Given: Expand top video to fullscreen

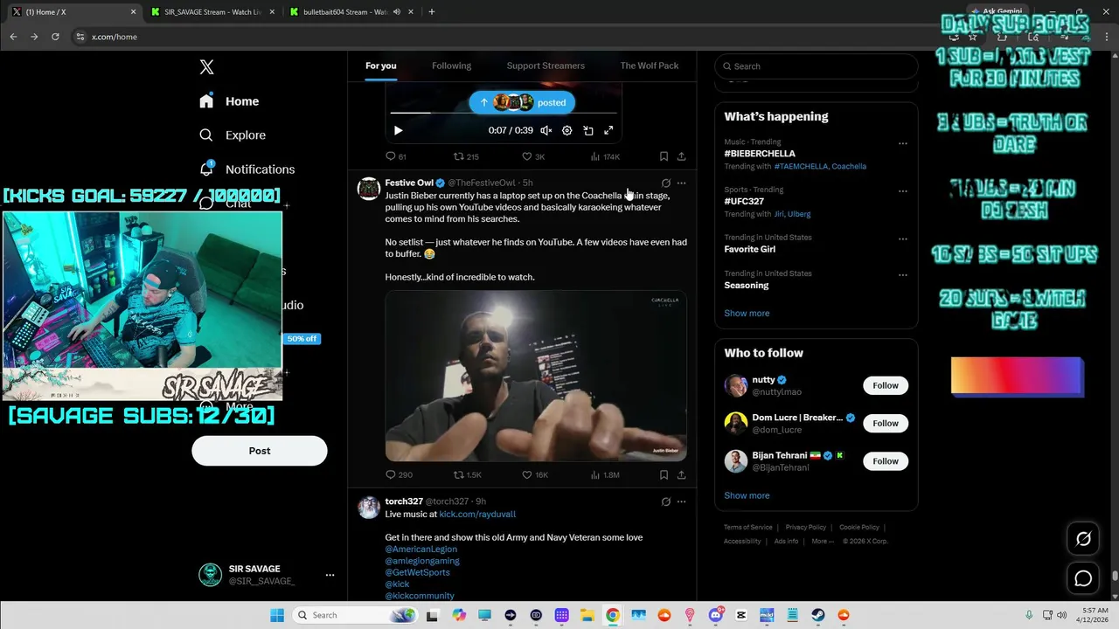Looking at the screenshot, I should click(608, 130).
